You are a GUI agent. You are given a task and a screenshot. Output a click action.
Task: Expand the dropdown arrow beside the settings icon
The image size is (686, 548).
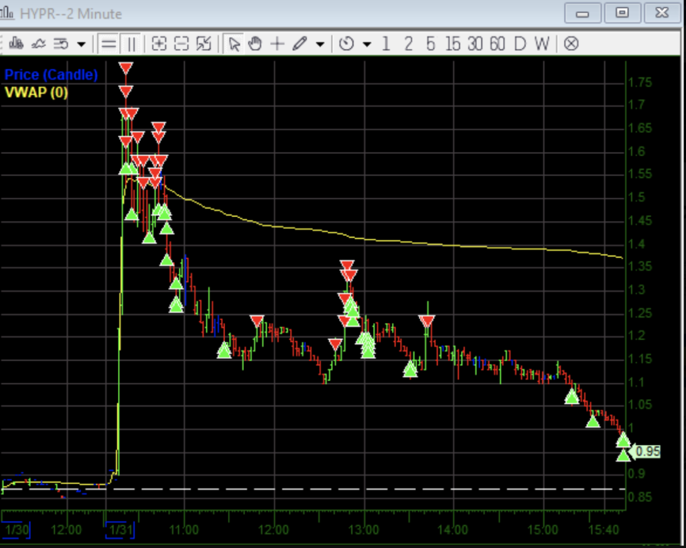81,44
